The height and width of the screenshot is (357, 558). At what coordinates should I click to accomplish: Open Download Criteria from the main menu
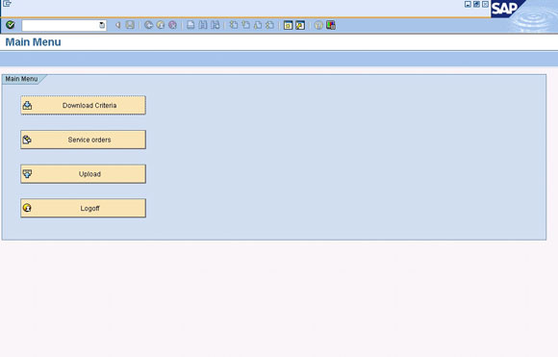[84, 105]
